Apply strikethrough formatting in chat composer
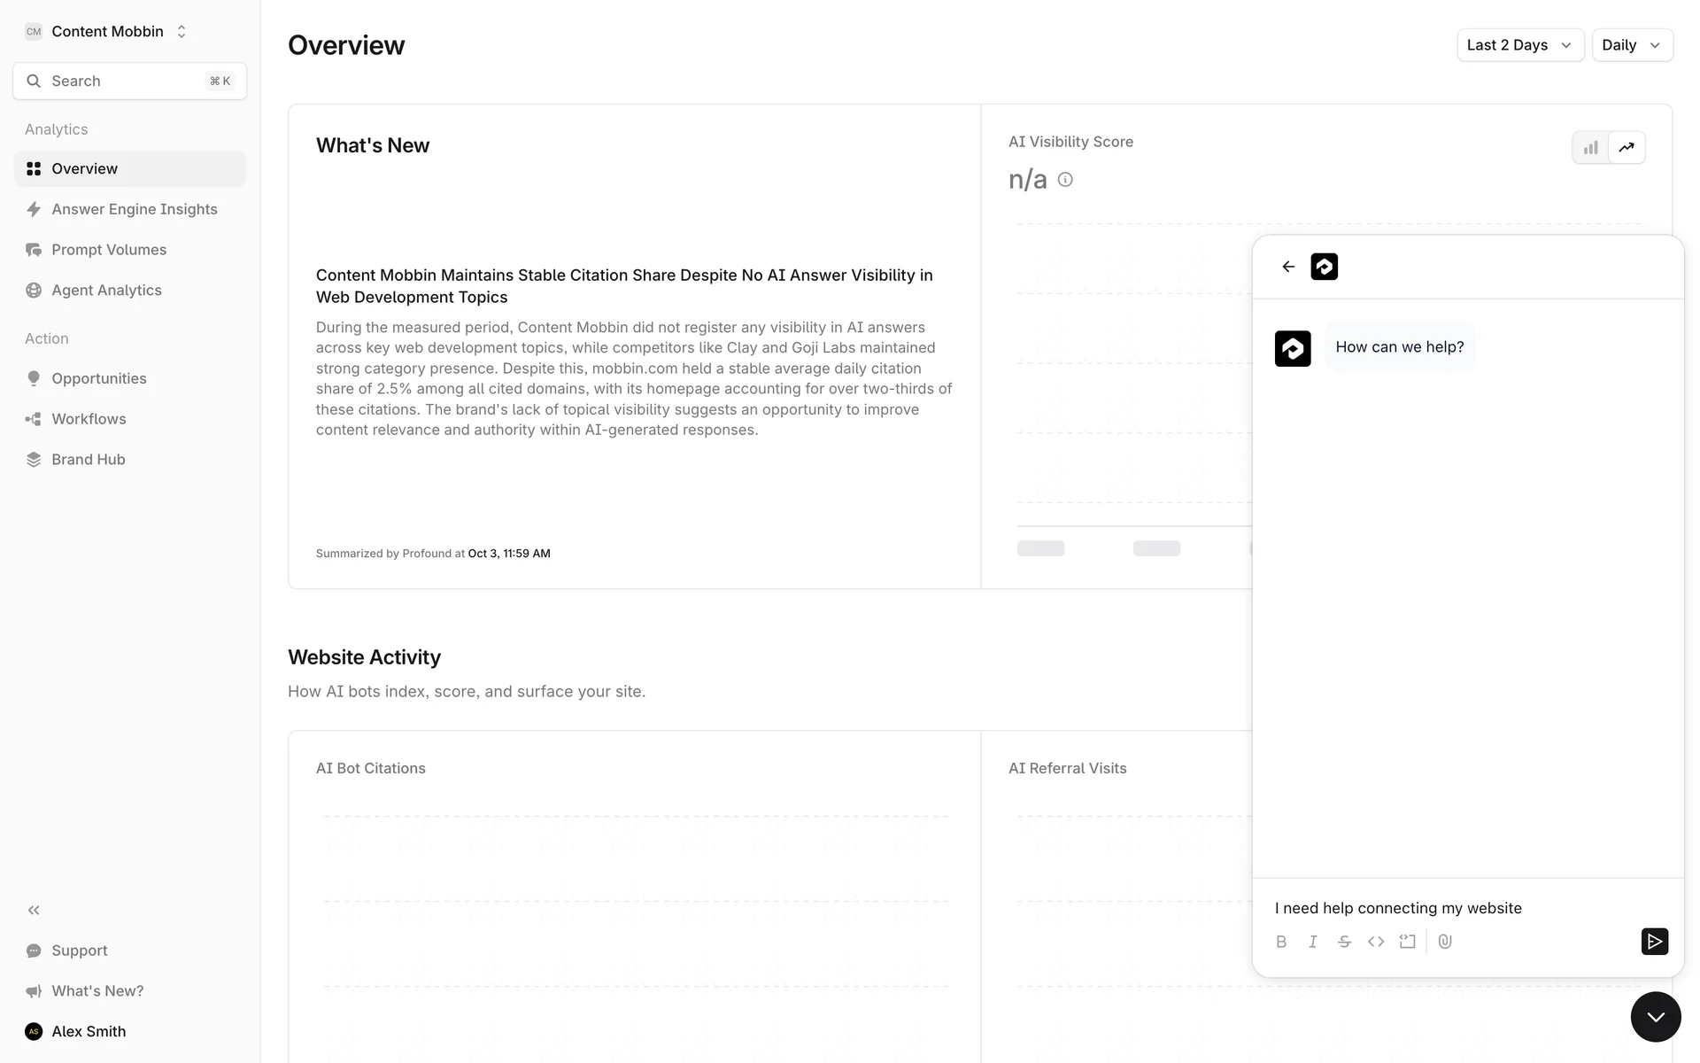1700x1063 pixels. [1344, 942]
